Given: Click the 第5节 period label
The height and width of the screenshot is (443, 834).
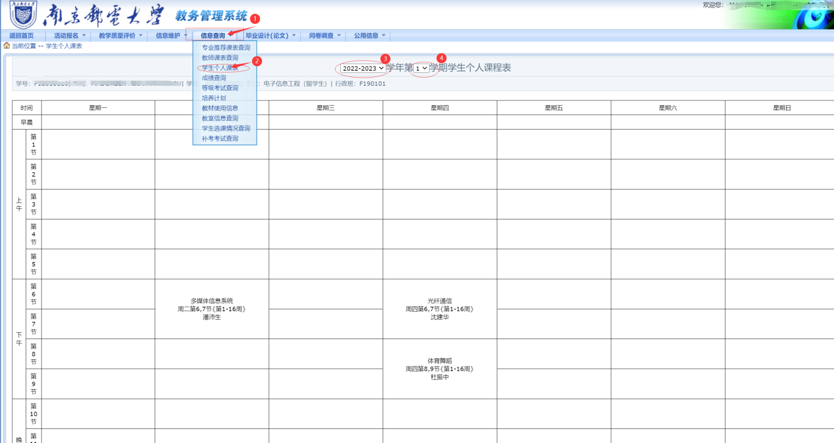Looking at the screenshot, I should 33,264.
